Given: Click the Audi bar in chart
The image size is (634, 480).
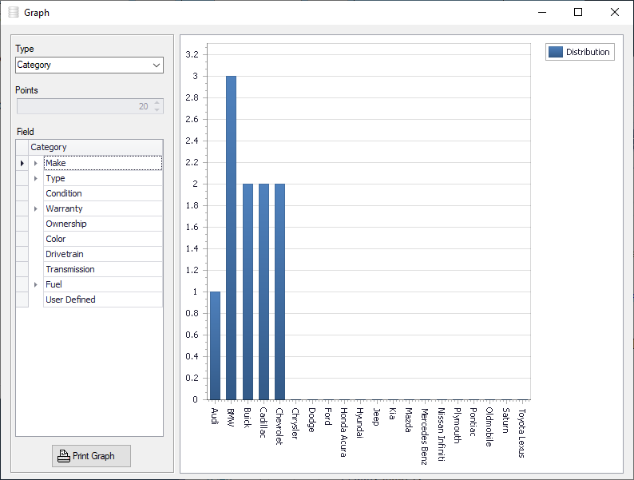Looking at the screenshot, I should coord(215,346).
